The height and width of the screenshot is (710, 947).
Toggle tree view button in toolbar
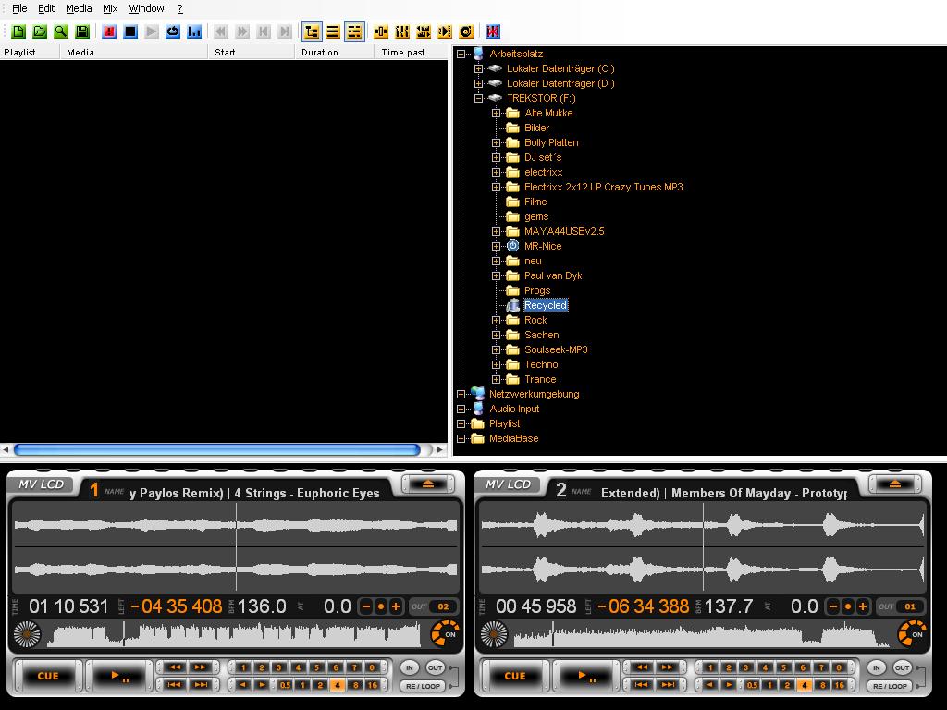312,31
